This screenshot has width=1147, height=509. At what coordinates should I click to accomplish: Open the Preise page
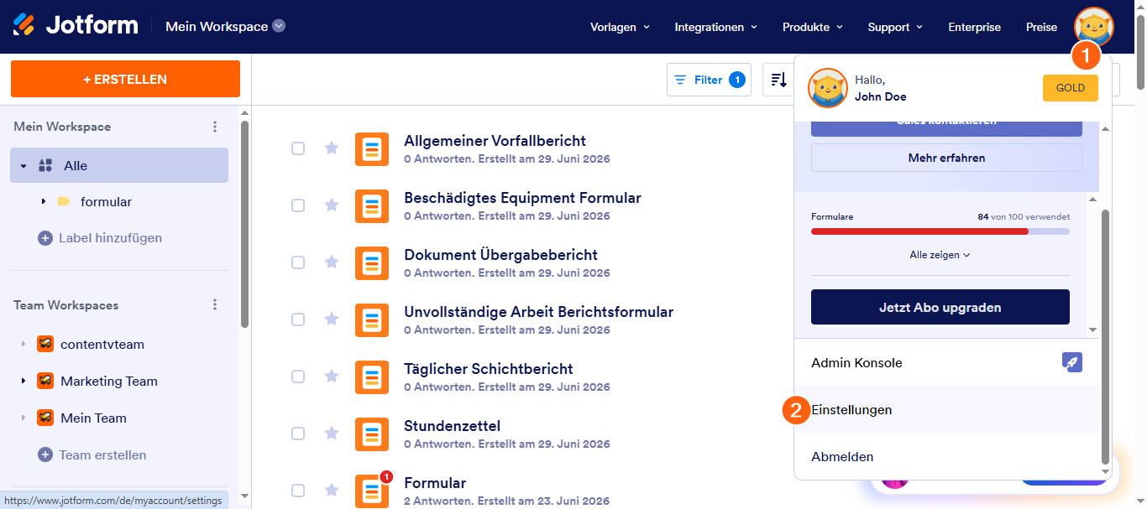click(1041, 27)
